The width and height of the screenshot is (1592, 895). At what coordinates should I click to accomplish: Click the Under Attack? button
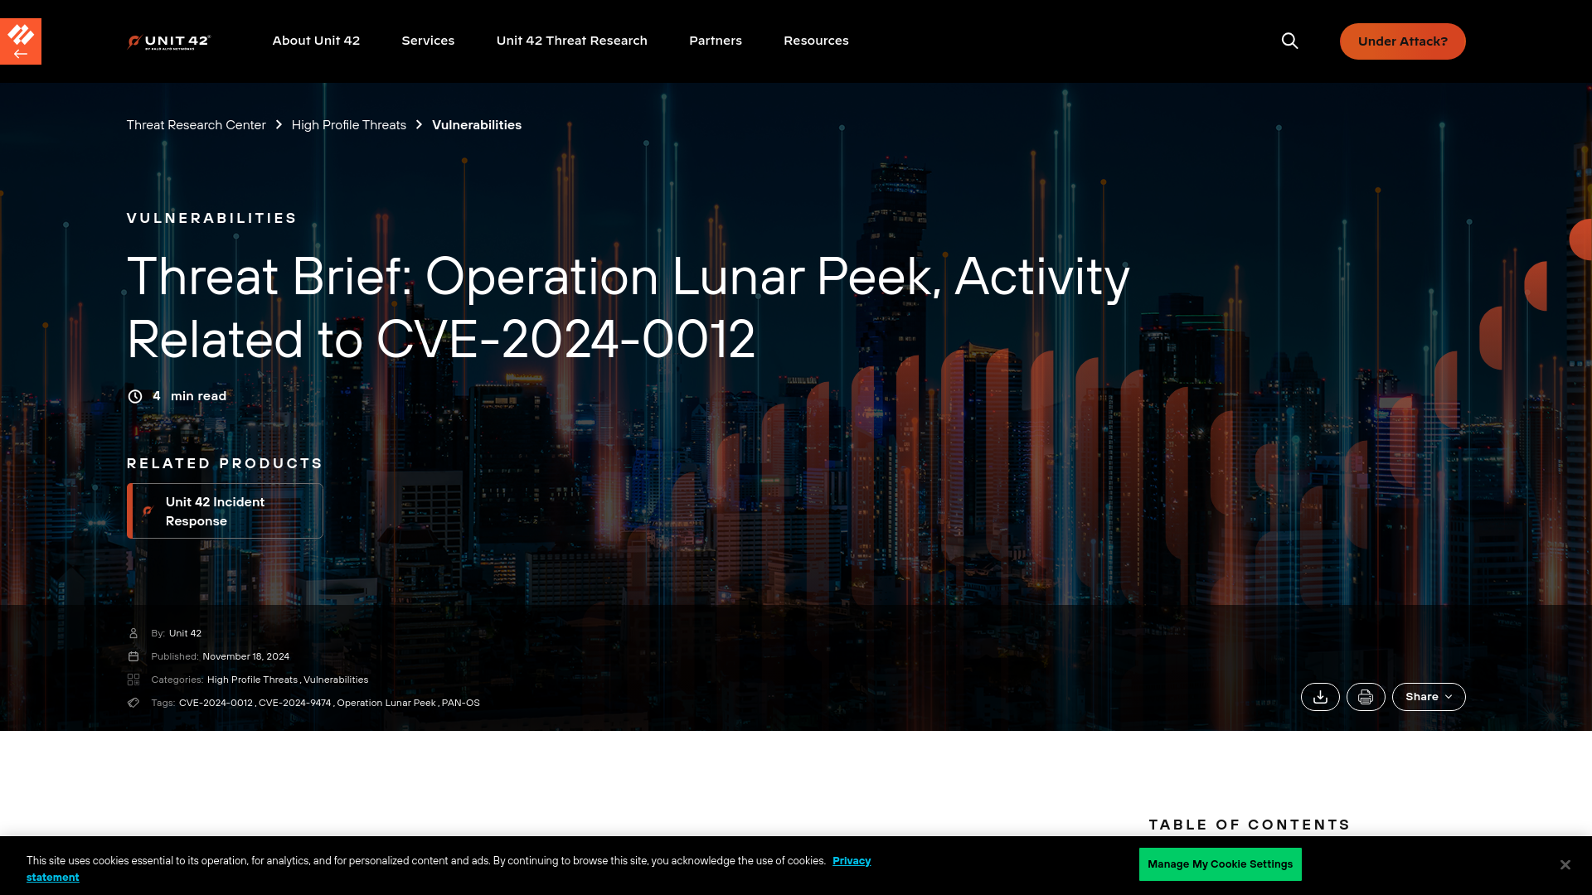1403,41
